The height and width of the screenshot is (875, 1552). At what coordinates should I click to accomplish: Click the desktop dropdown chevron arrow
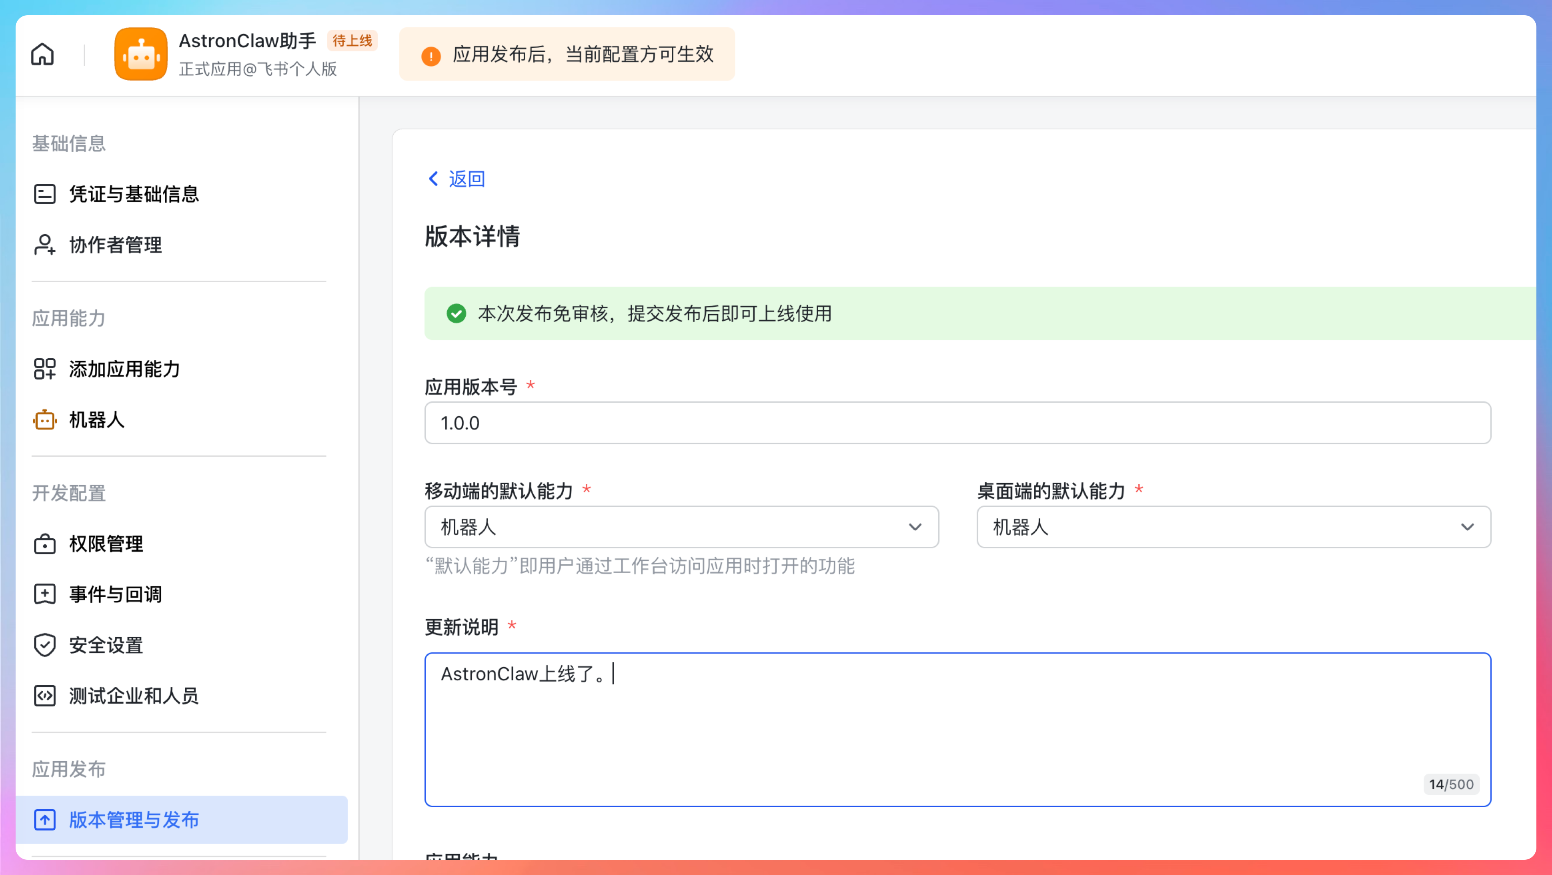coord(1467,527)
